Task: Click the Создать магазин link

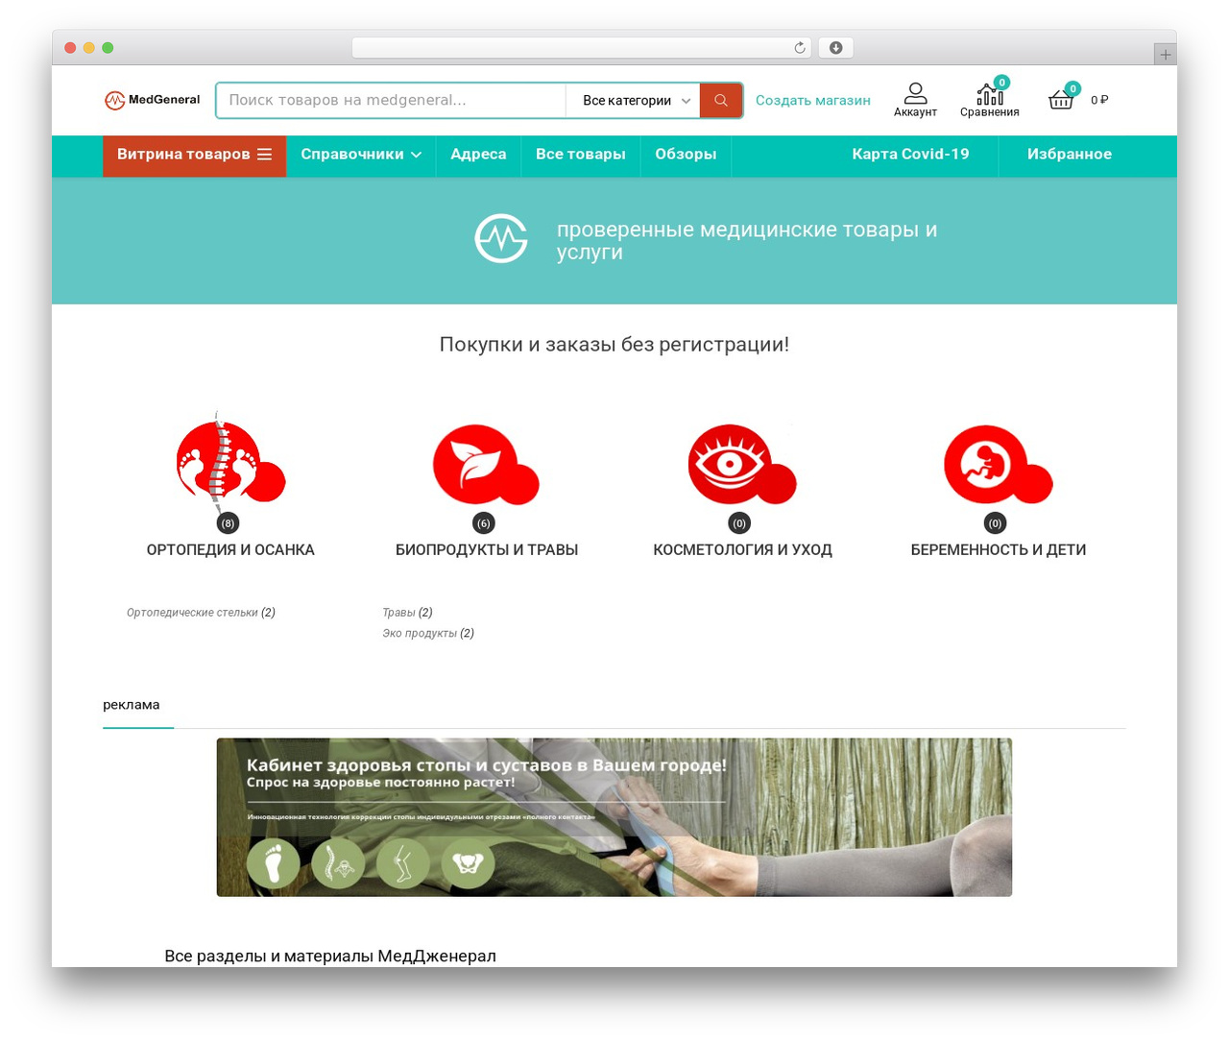Action: [x=813, y=100]
